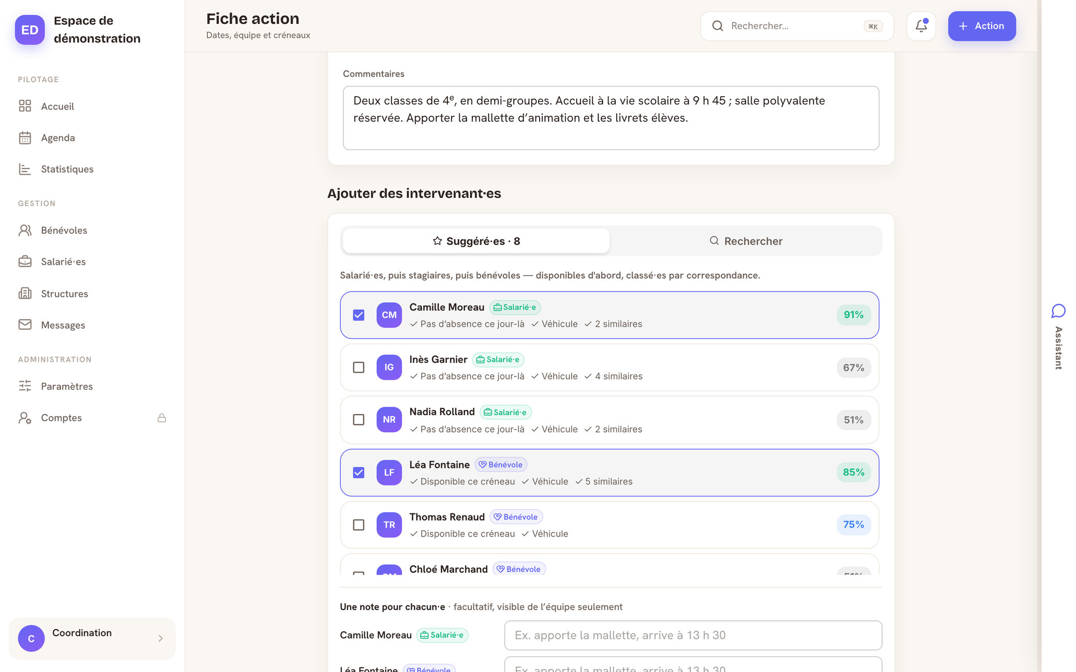Click the Comptes user-gear icon
1076x672 pixels.
[x=25, y=418]
